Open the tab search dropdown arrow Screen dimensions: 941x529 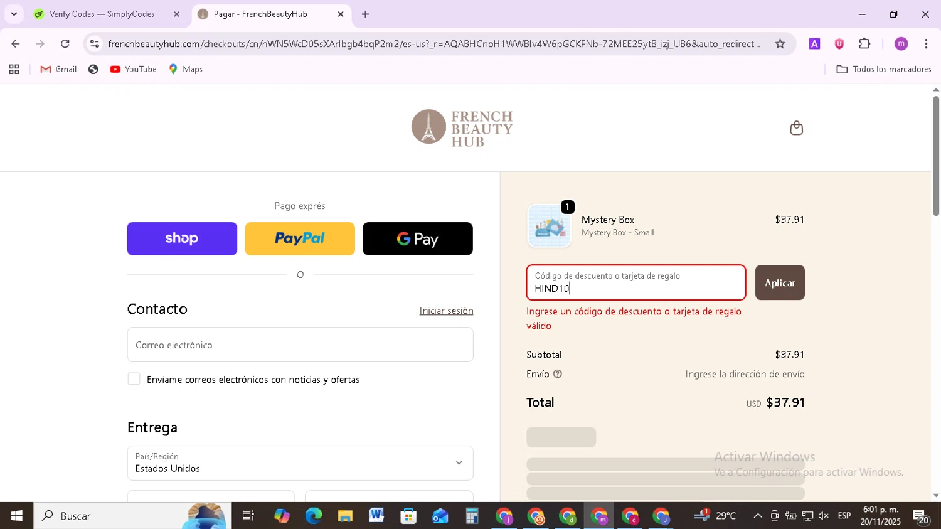[x=14, y=14]
